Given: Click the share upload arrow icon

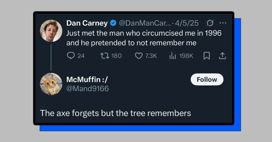Looking at the screenshot, I should click(222, 56).
